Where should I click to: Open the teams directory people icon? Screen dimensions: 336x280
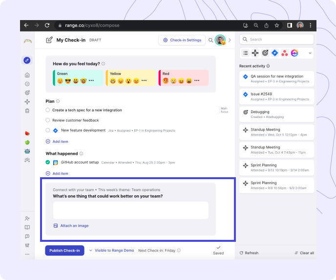pyautogui.click(x=27, y=160)
